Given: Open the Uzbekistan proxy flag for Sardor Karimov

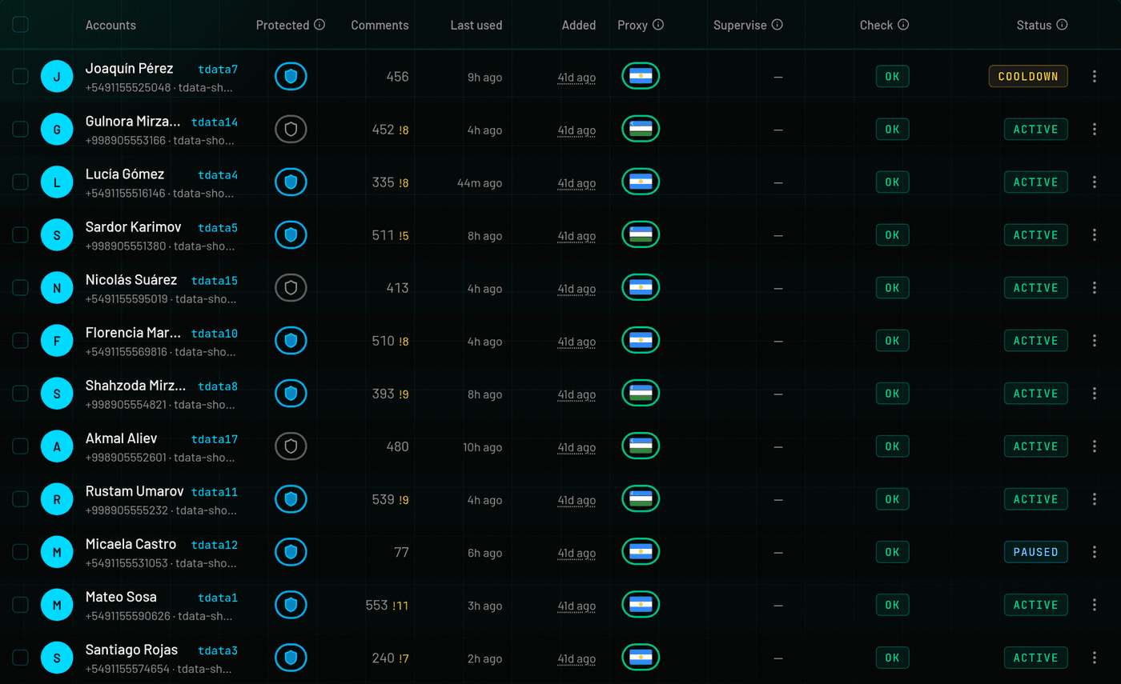Looking at the screenshot, I should (x=641, y=234).
